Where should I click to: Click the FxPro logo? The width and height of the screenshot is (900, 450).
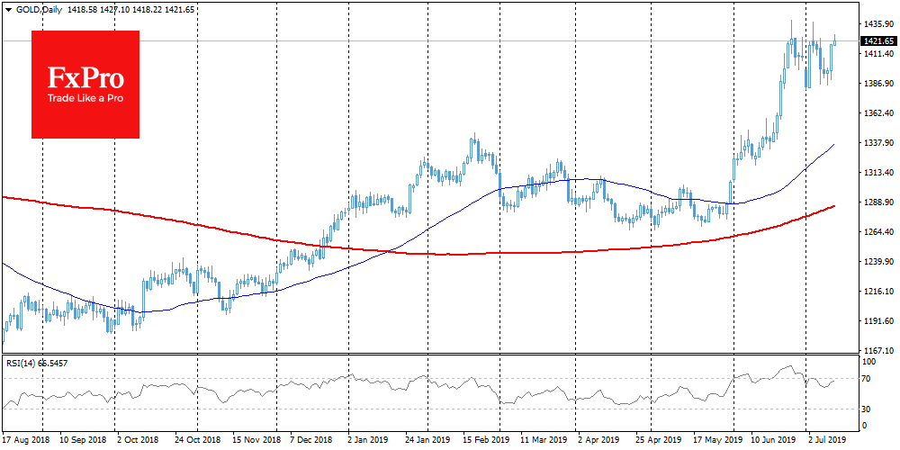[x=85, y=84]
